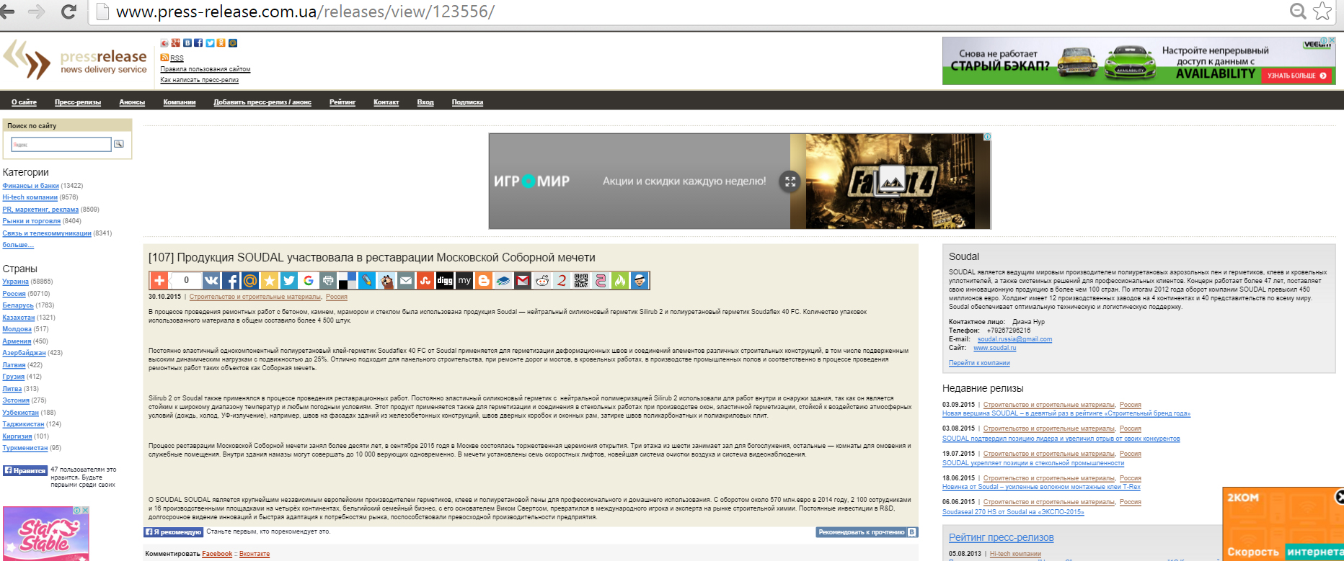1344x561 pixels.
Task: Open the 'Финансы и банки' category
Action: click(30, 186)
